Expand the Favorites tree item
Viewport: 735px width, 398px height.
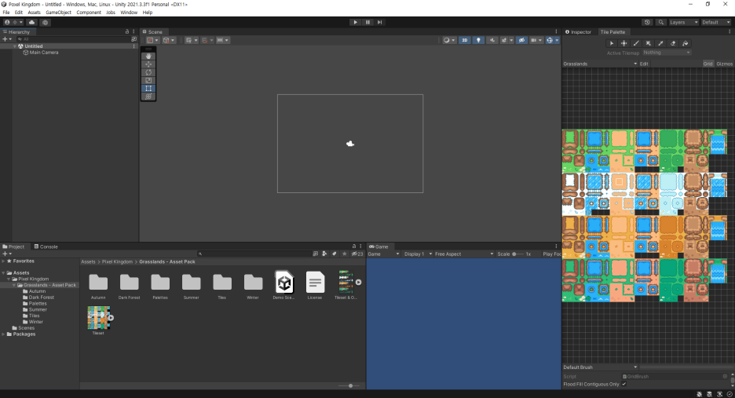(4, 261)
